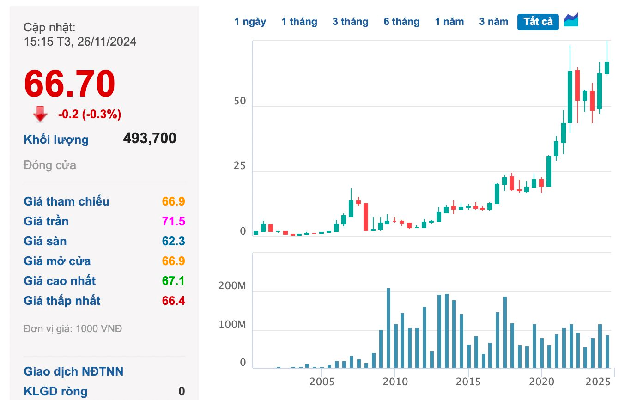Image resolution: width=619 pixels, height=400 pixels.
Task: Click the long red candlestick near 2008
Action: pos(366,217)
